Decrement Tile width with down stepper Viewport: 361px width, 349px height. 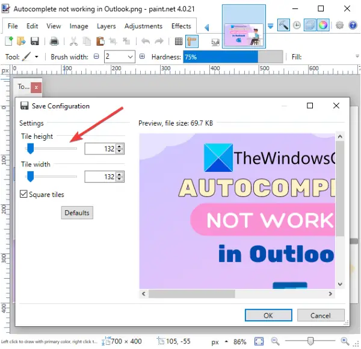[x=119, y=179]
